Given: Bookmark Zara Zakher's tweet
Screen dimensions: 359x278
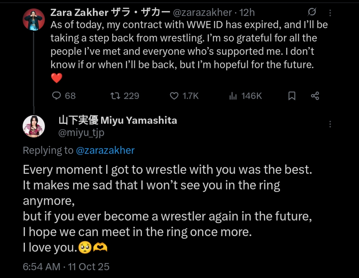Looking at the screenshot, I should tap(292, 96).
